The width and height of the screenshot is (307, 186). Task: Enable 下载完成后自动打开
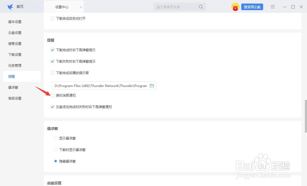point(52,18)
